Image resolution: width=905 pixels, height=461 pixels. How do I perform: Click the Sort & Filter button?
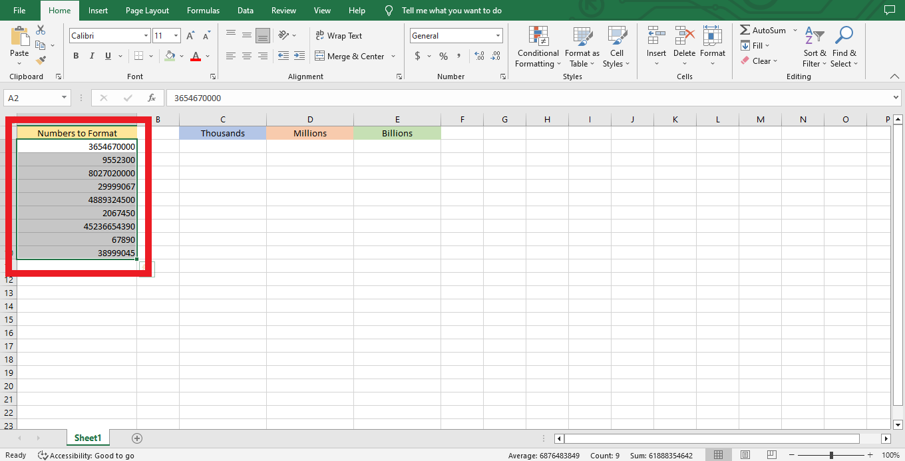[x=814, y=47]
